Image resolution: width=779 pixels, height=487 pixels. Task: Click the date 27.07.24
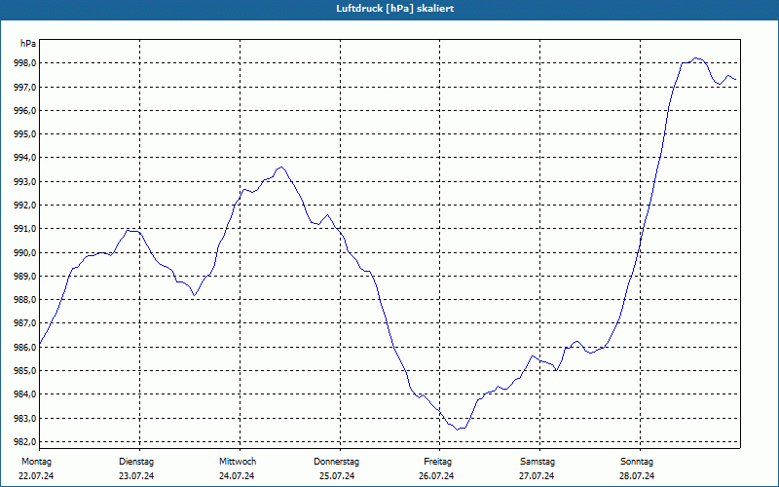[537, 476]
